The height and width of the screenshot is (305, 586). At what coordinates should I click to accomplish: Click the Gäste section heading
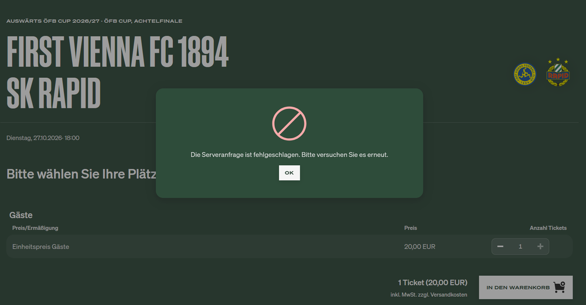click(21, 215)
